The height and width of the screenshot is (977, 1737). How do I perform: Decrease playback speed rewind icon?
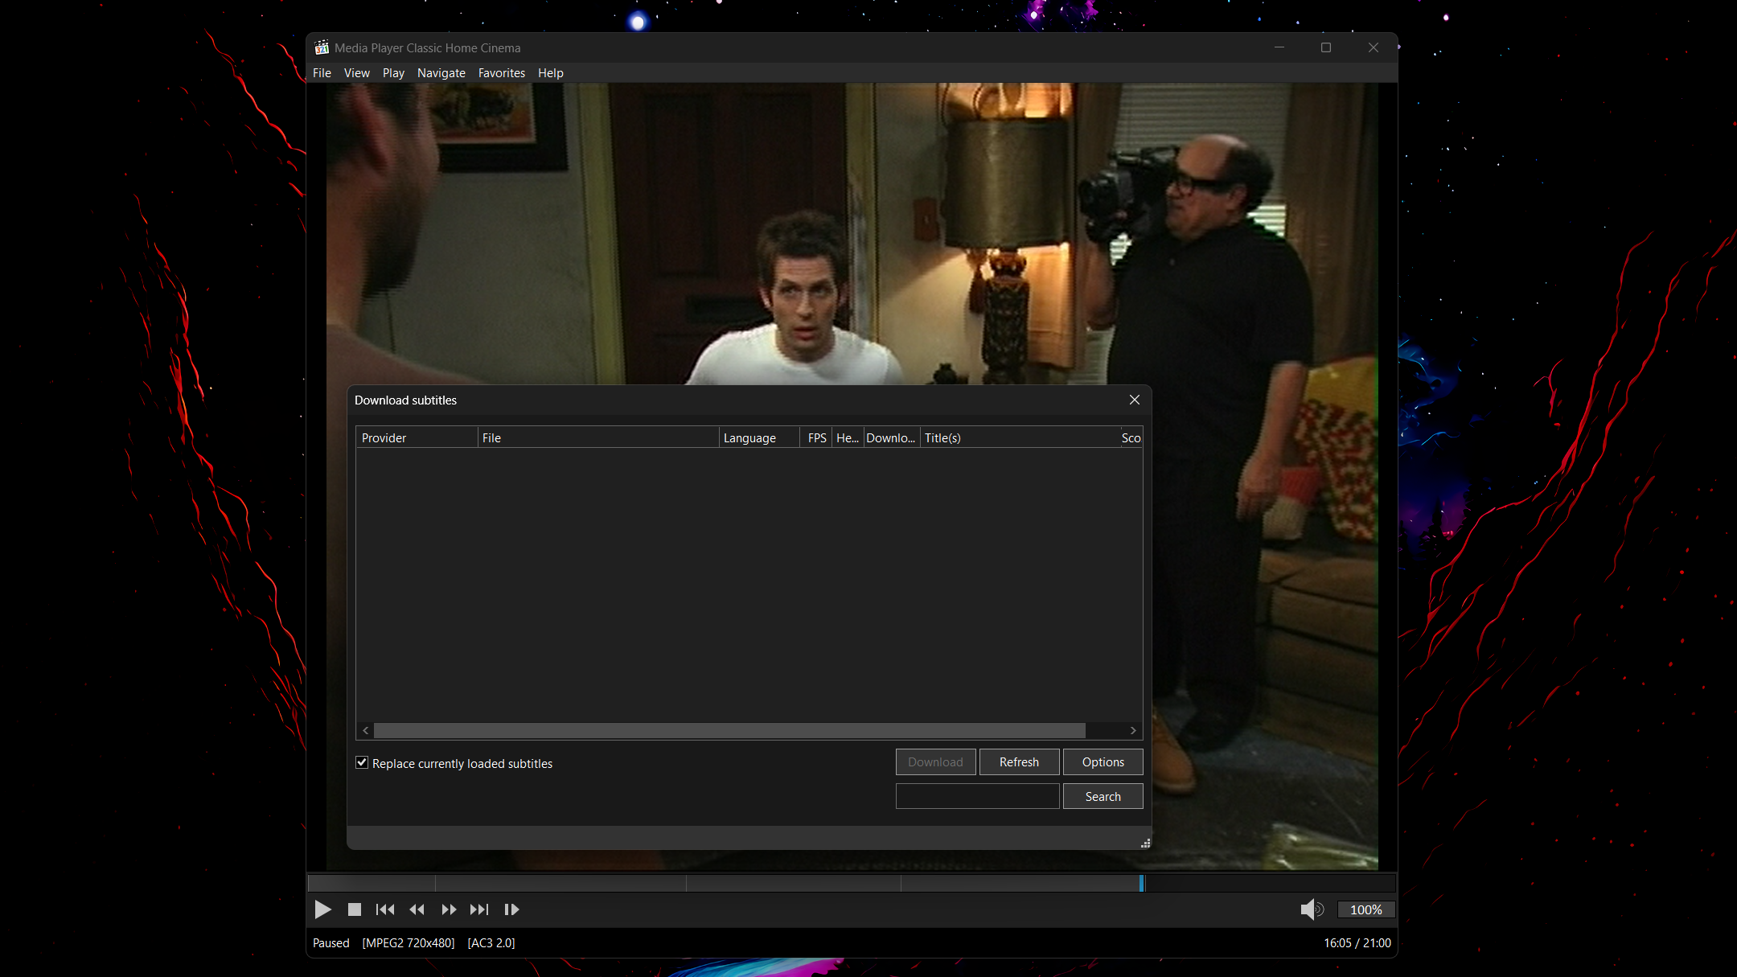tap(417, 909)
